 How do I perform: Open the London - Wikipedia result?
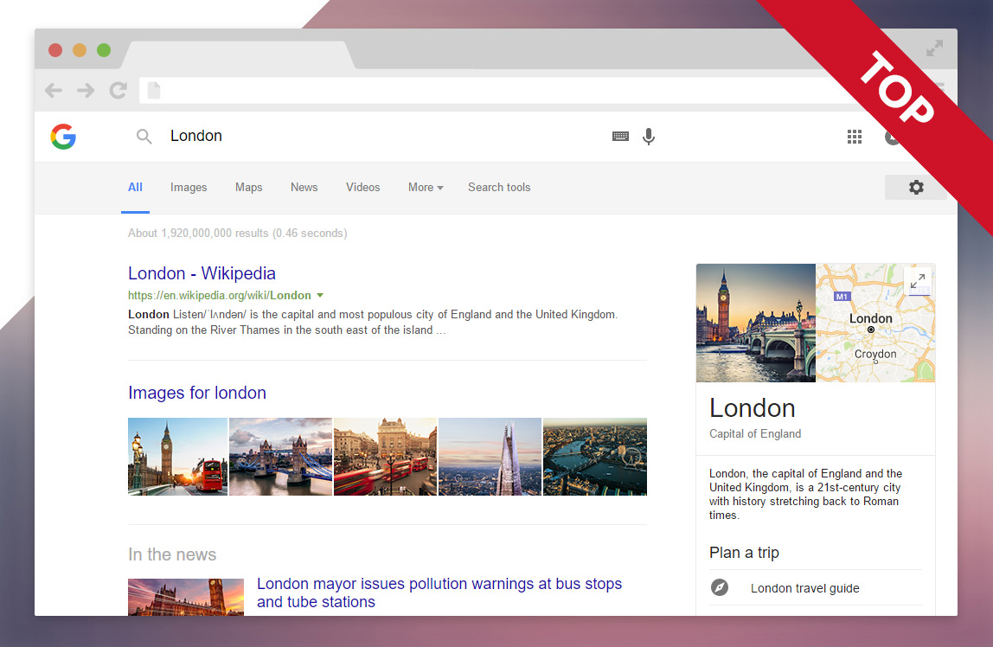pos(202,273)
